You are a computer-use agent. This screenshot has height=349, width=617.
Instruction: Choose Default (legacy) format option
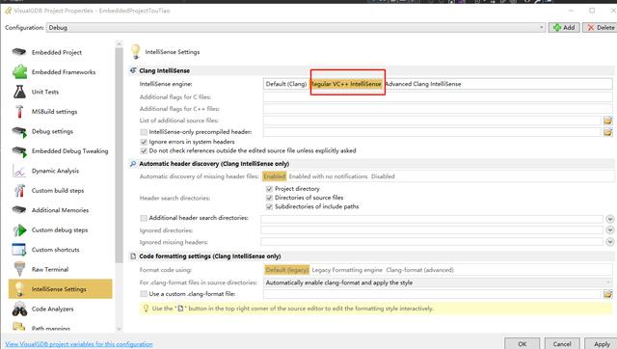point(287,270)
